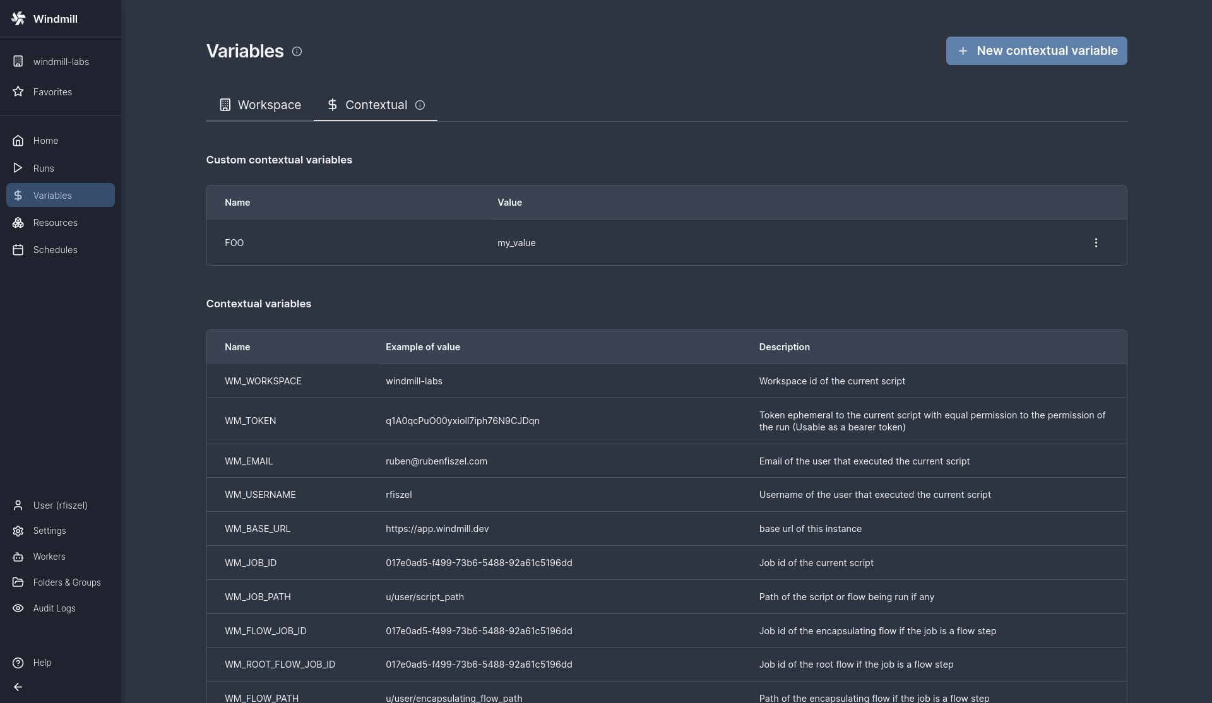Open Settings gear in sidebar
The image size is (1212, 703).
coord(49,531)
